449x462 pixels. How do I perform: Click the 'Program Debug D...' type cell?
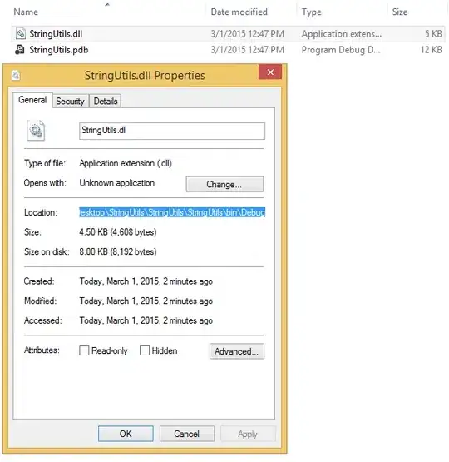[x=341, y=50]
